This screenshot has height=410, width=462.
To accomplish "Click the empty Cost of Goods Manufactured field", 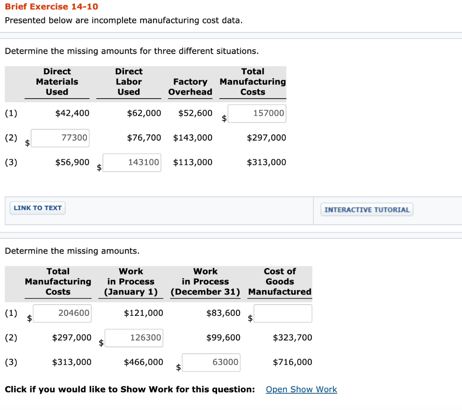I will coord(283,313).
